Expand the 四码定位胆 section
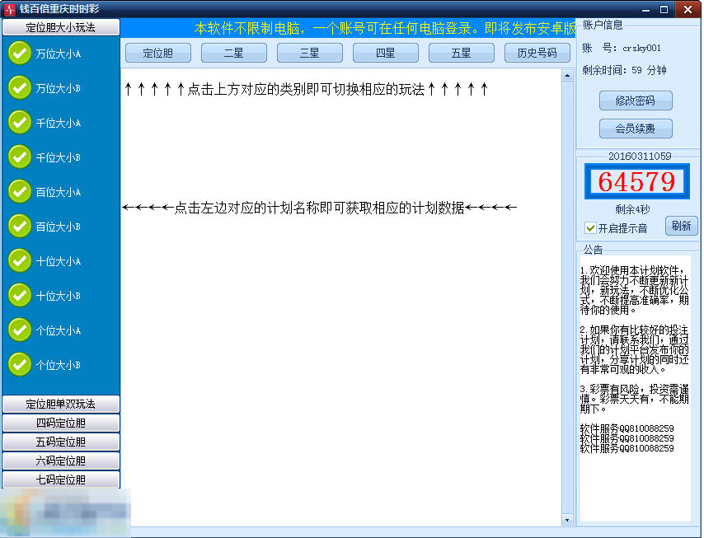This screenshot has height=538, width=704. (x=61, y=423)
